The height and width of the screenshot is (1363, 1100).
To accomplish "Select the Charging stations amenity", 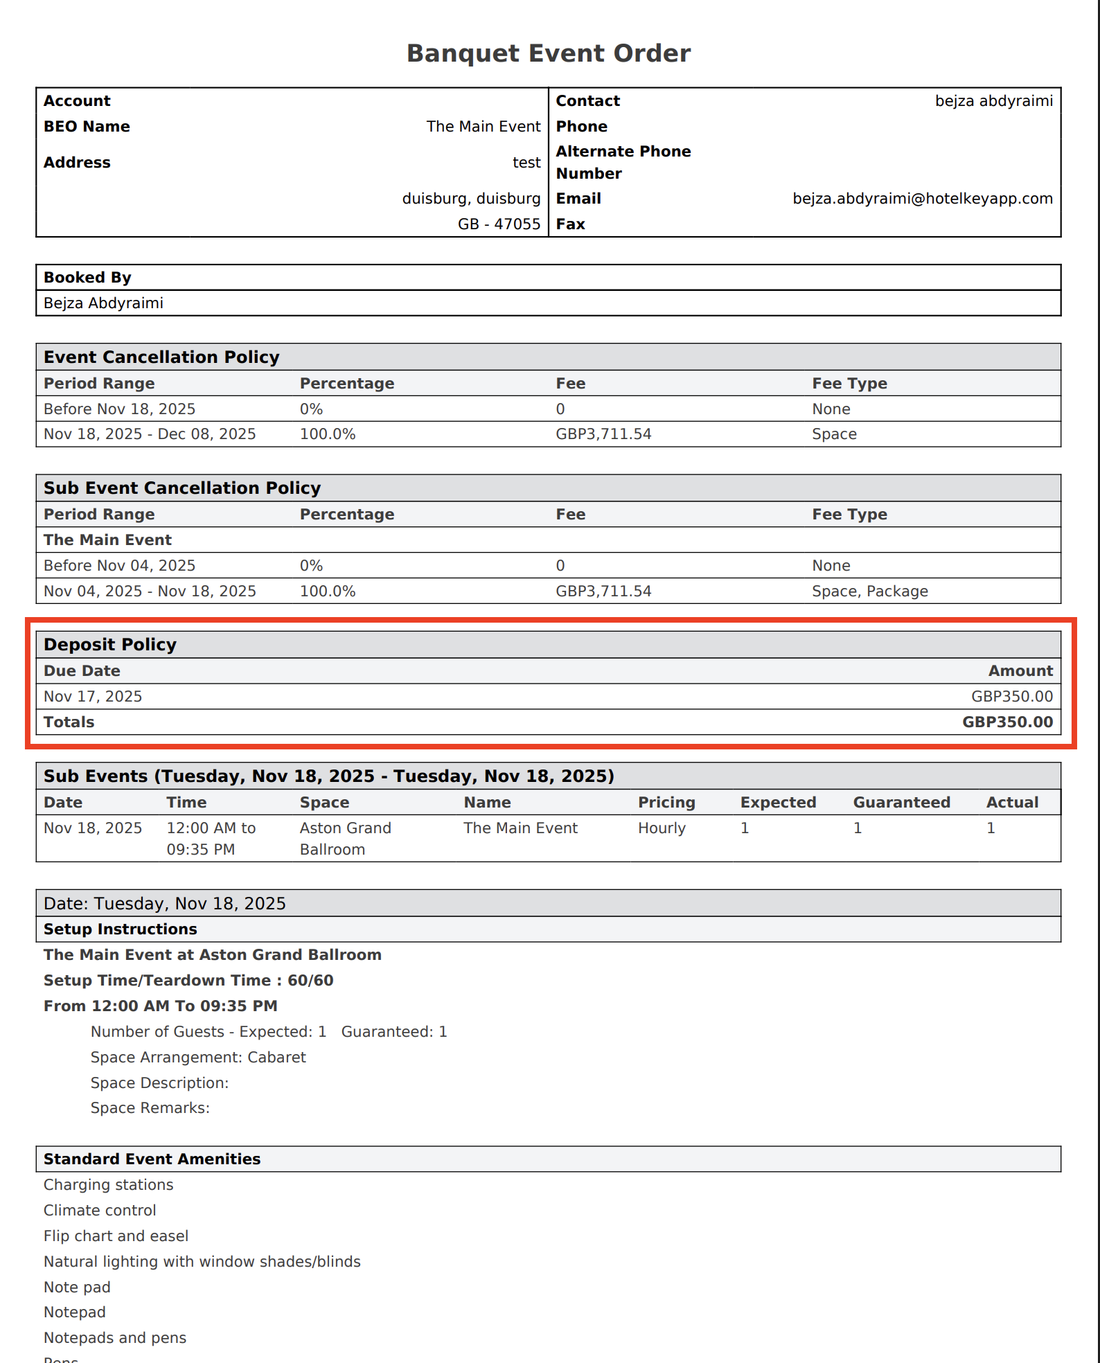I will coord(109,1185).
